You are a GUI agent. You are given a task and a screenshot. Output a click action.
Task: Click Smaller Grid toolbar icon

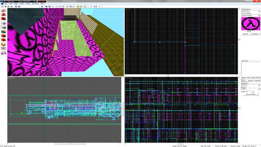point(8,7)
